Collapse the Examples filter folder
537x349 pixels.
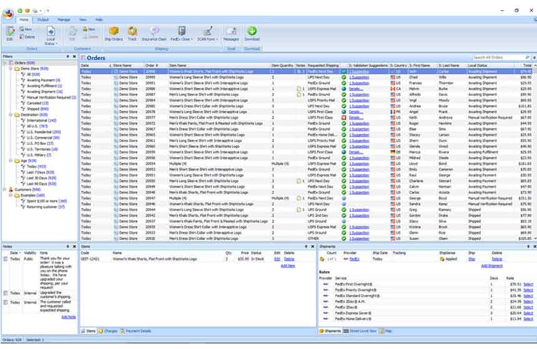[11, 196]
